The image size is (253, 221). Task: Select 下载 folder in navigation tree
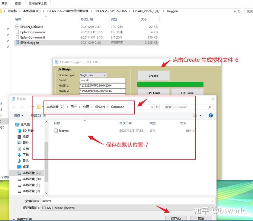coord(23,155)
